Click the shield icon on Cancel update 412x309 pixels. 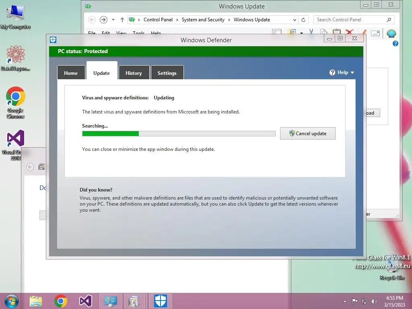(292, 133)
